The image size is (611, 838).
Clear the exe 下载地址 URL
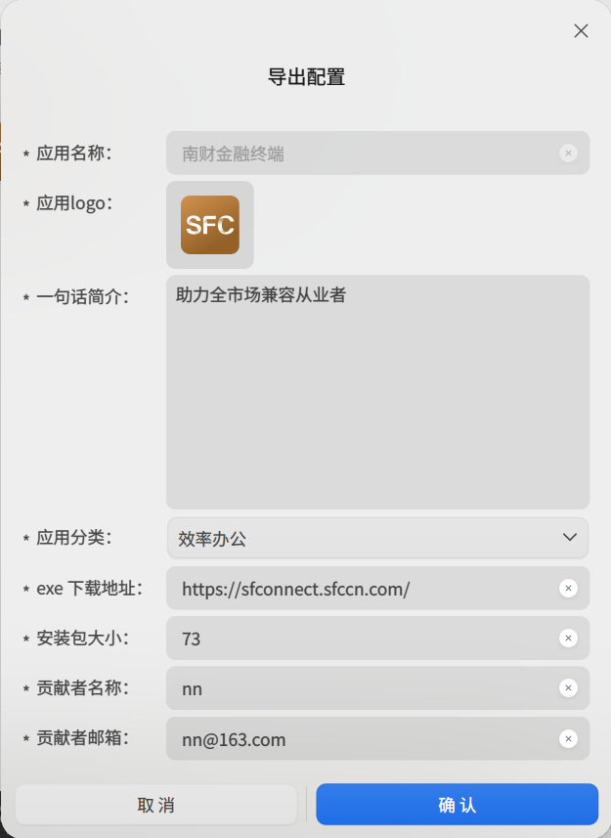[568, 588]
